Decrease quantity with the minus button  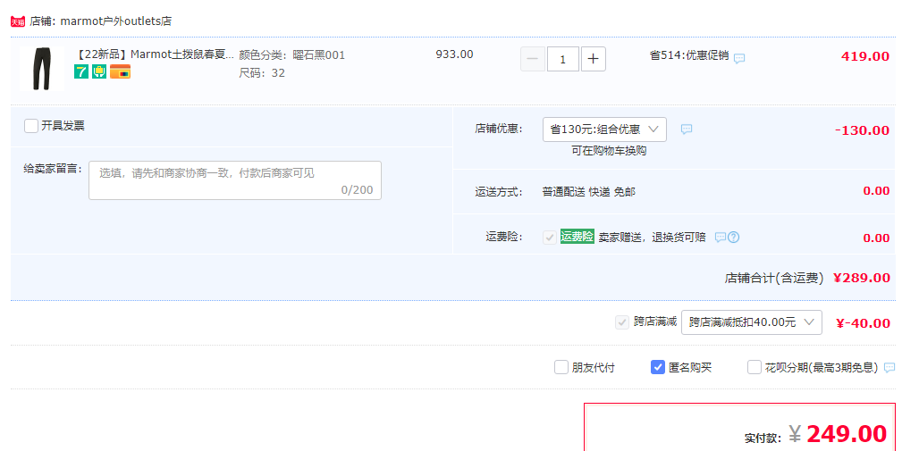point(533,59)
